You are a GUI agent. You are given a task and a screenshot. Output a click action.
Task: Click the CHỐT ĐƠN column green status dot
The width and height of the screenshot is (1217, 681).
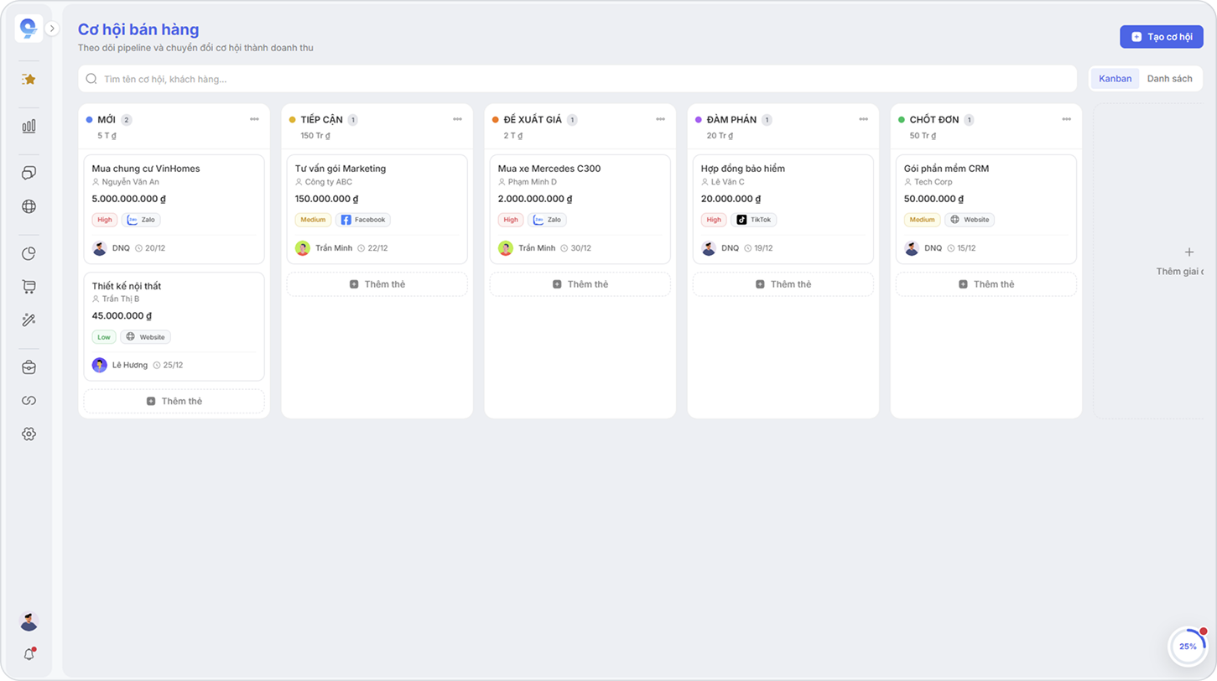click(902, 120)
